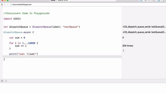The width and height of the screenshot is (166, 93).
Task: Select first OS_dispatch_queue_serial result in sidebar
Action: click(144, 27)
